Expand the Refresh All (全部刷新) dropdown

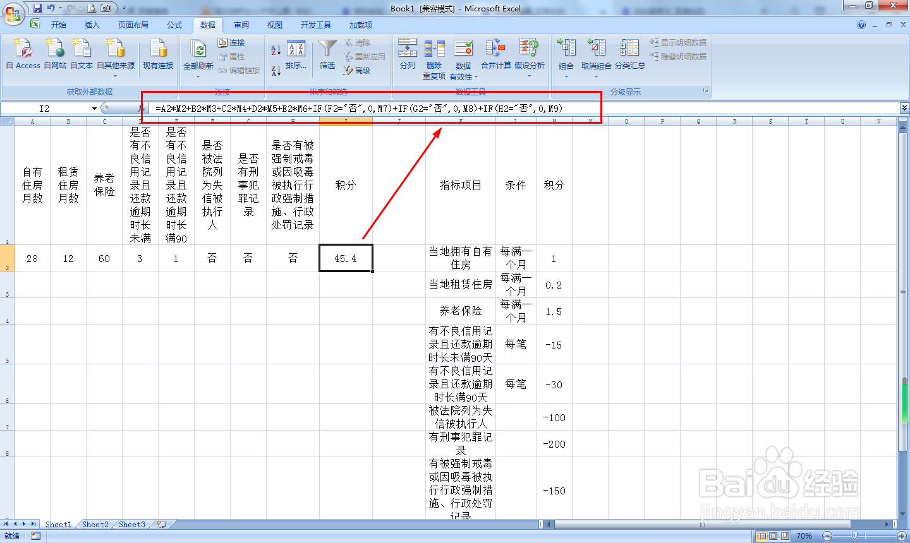198,77
